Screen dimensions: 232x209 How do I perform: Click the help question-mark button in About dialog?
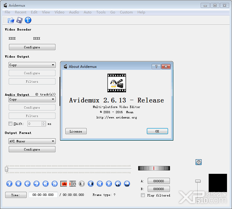click(x=156, y=66)
